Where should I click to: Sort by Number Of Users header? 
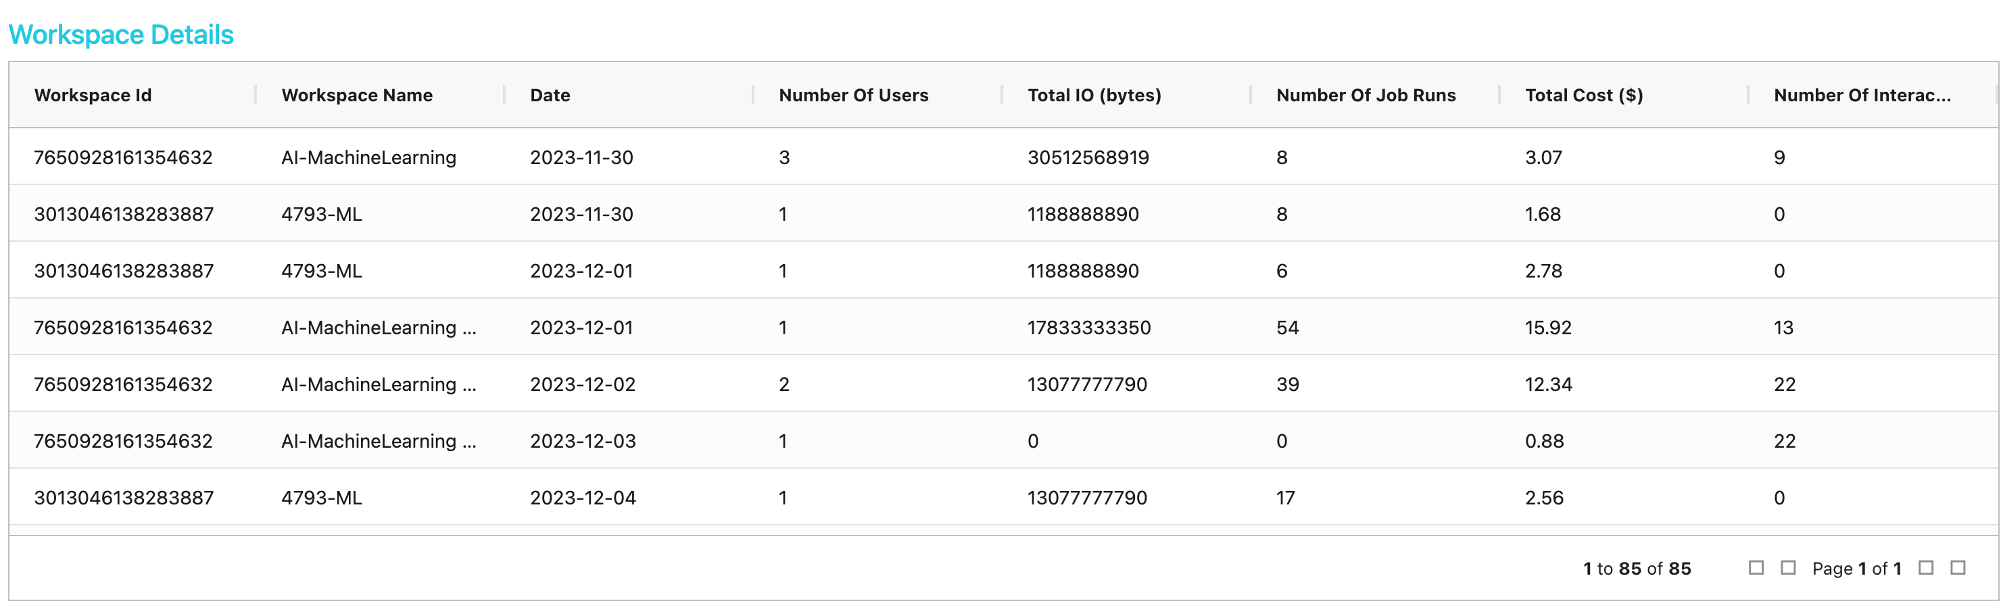pos(854,95)
